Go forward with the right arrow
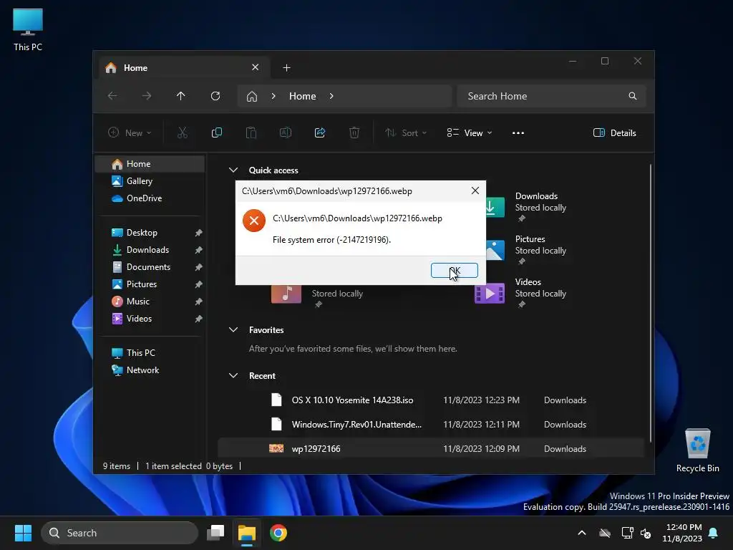Image resolution: width=733 pixels, height=550 pixels. coord(147,96)
